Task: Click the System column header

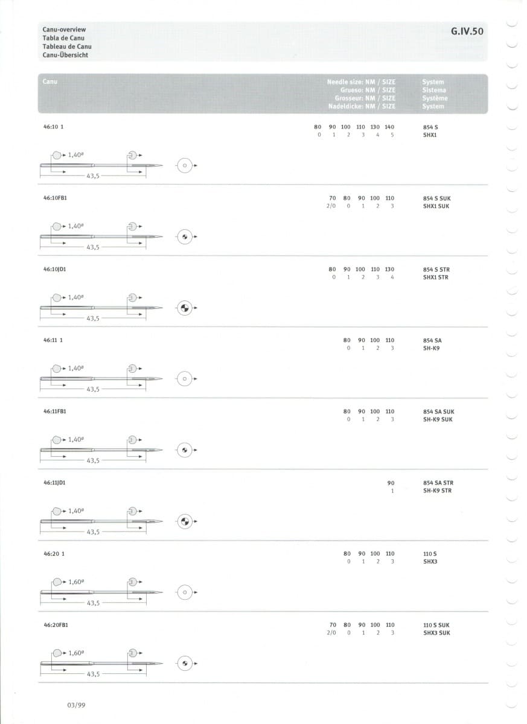Action: 433,81
